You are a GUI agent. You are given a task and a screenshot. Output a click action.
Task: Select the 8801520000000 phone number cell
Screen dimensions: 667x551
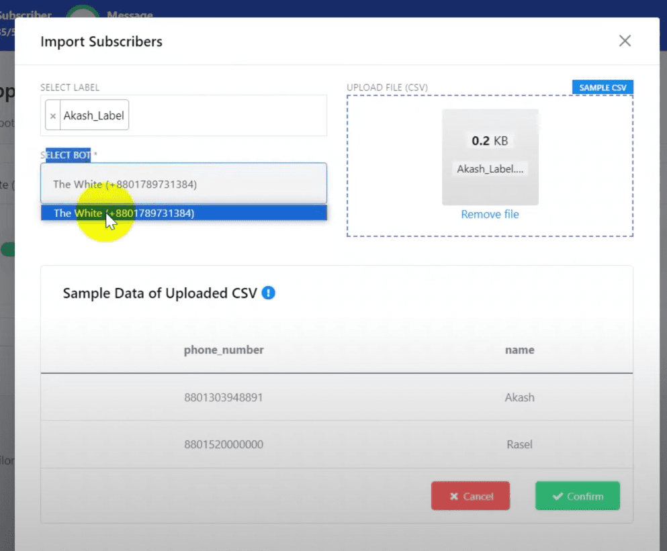pyautogui.click(x=224, y=444)
